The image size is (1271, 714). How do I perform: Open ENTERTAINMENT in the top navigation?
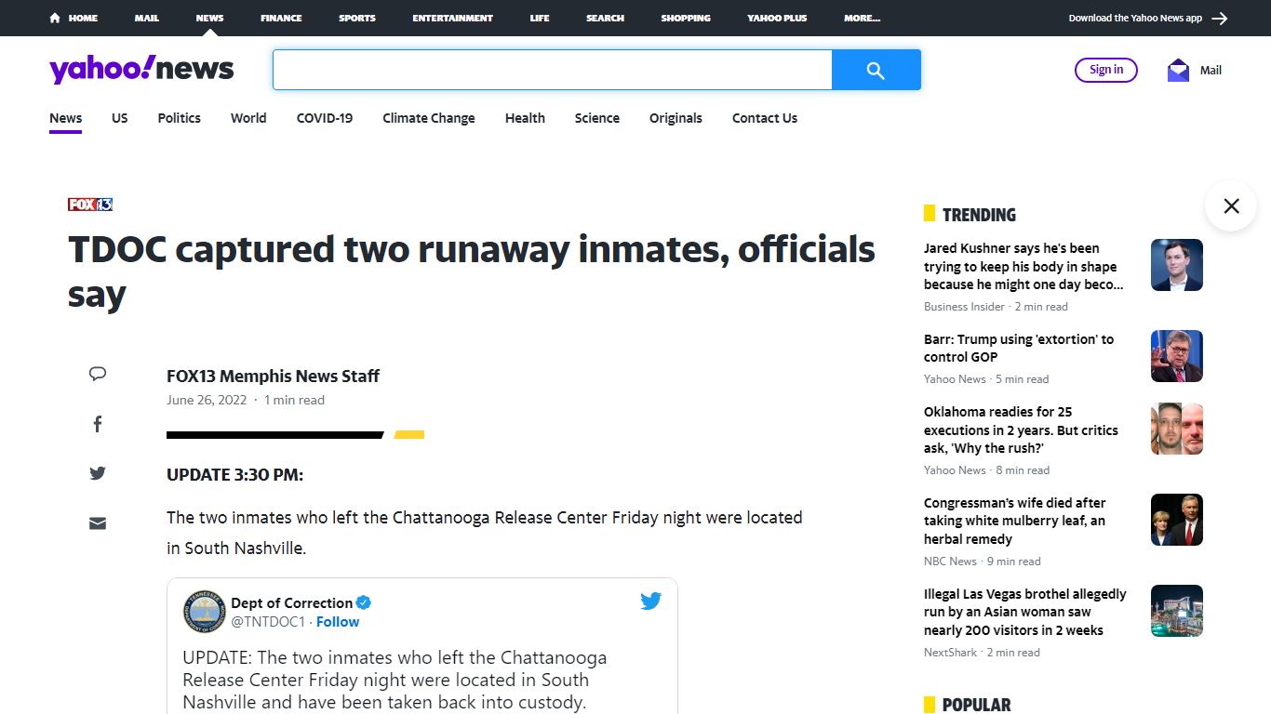453,18
